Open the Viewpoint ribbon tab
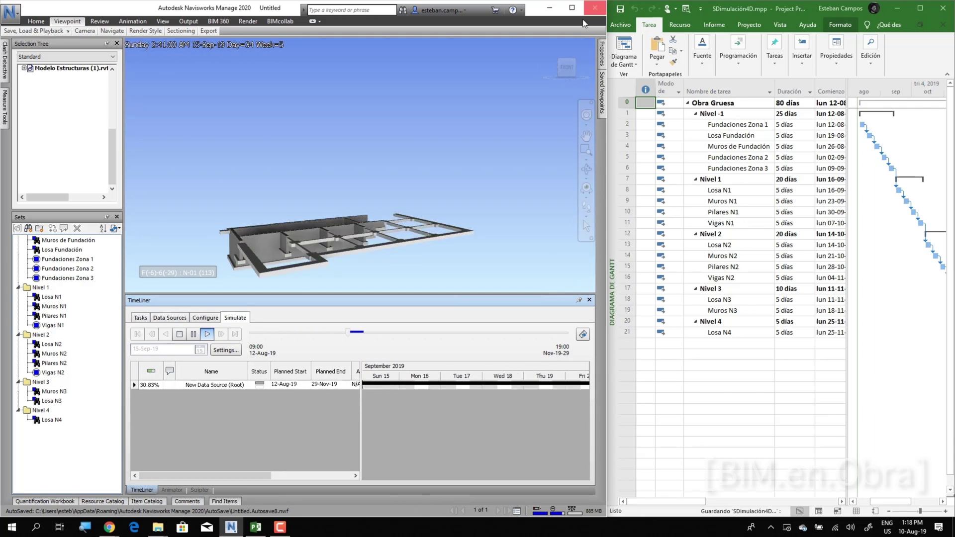The image size is (955, 537). click(67, 21)
